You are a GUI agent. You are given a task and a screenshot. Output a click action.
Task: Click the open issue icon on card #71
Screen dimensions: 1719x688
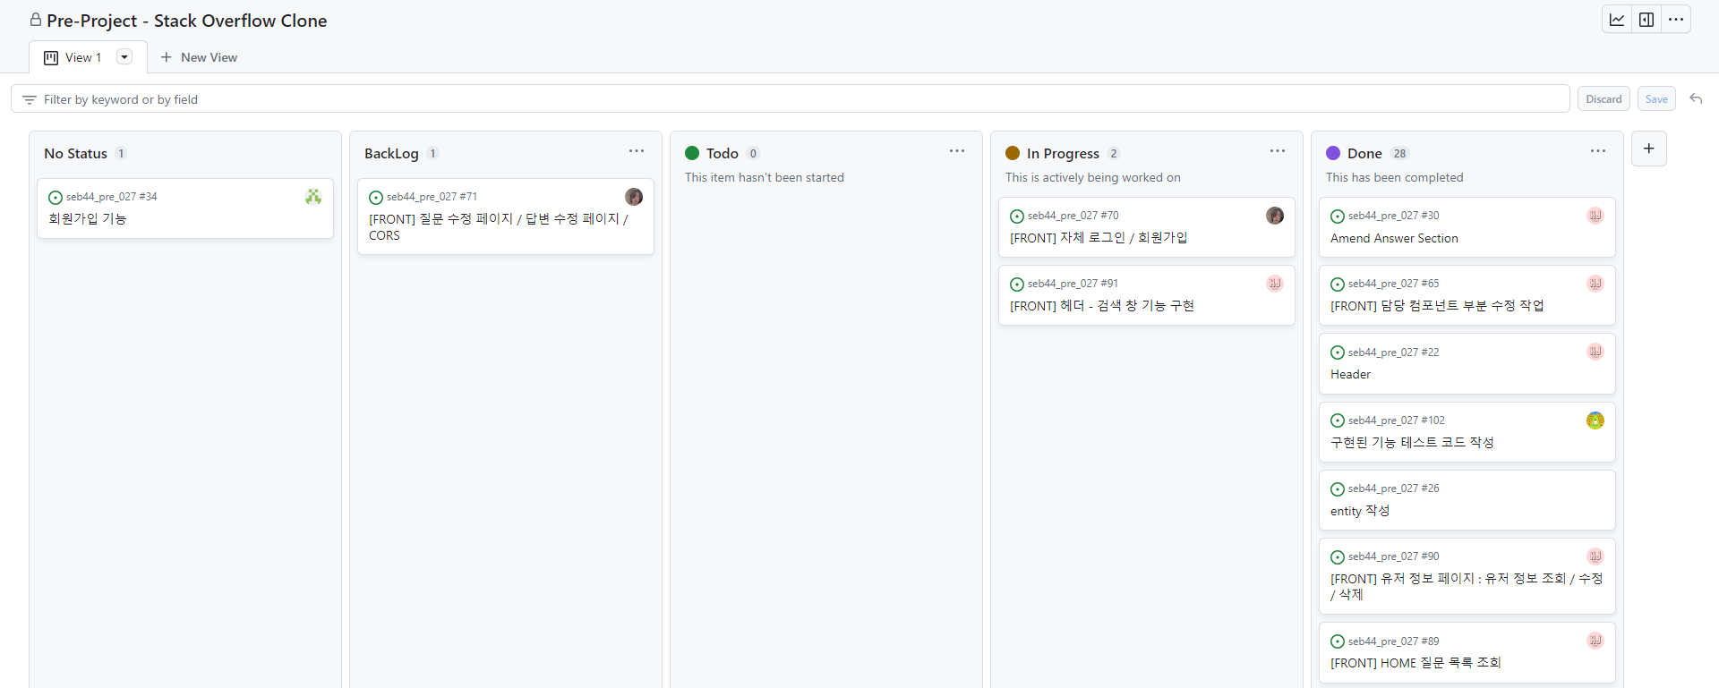(376, 198)
